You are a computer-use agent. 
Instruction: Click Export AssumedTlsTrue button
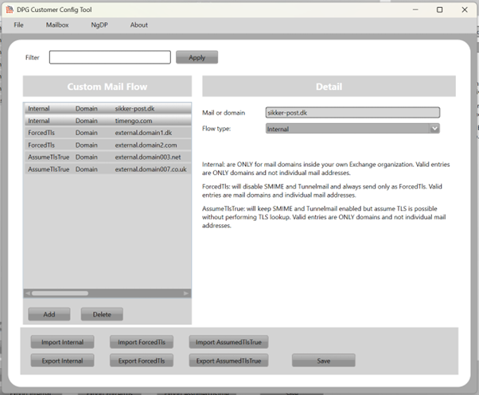[x=228, y=361]
